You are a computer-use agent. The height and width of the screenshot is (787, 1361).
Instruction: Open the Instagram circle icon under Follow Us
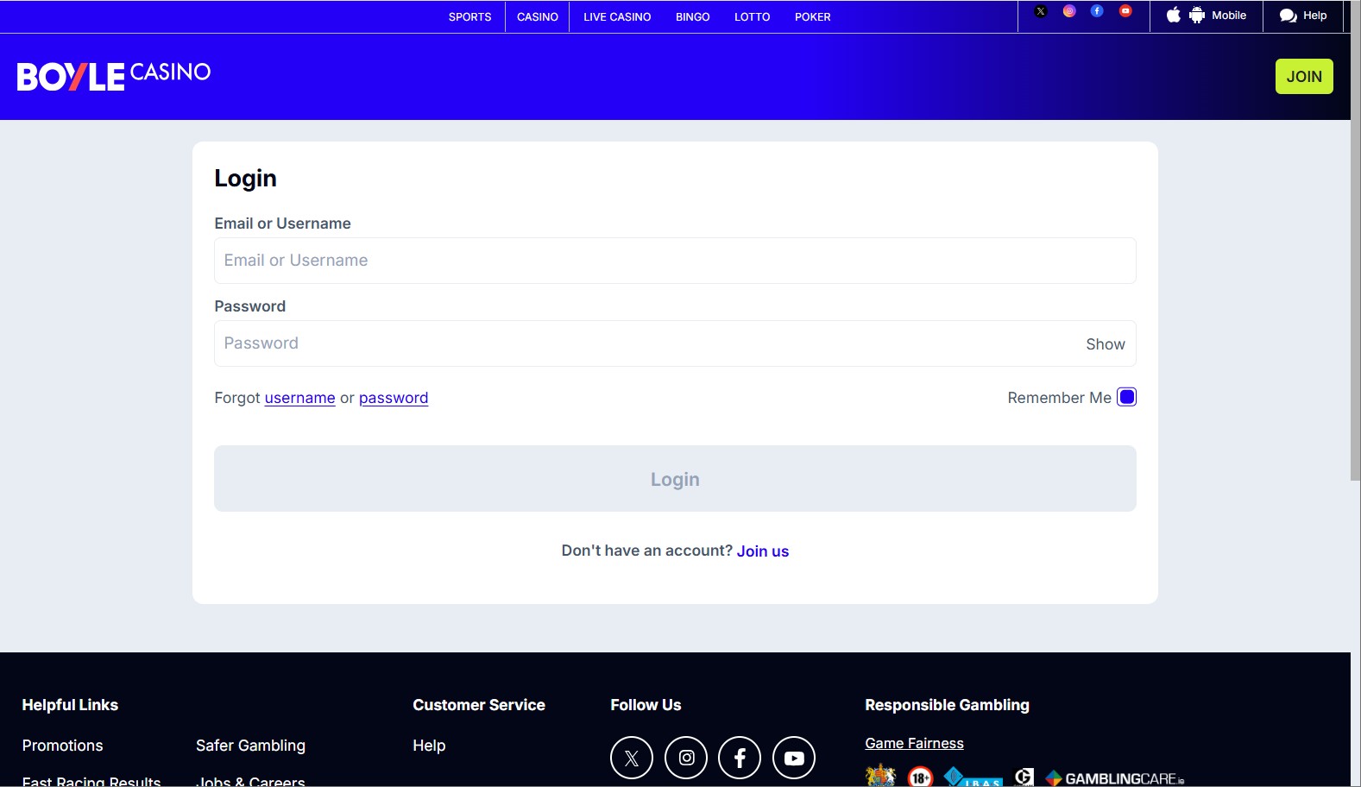pos(686,758)
